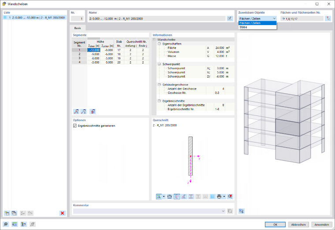
Task: Click the member cross-section edit icon under Segmente
Action: [84, 111]
